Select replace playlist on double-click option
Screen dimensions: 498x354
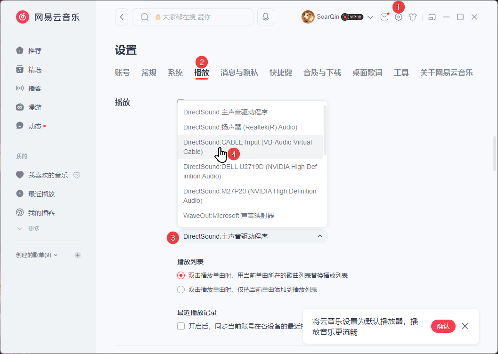[x=180, y=275]
